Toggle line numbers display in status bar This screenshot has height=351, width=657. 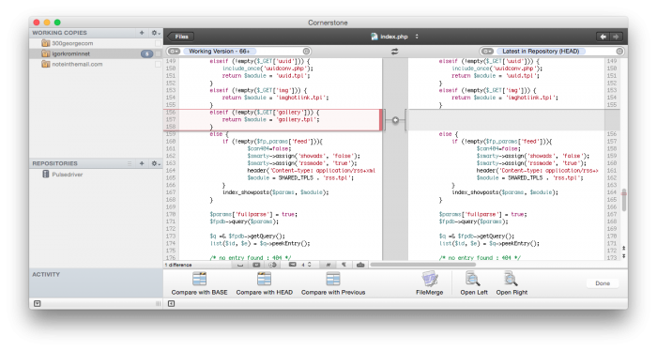pos(328,265)
